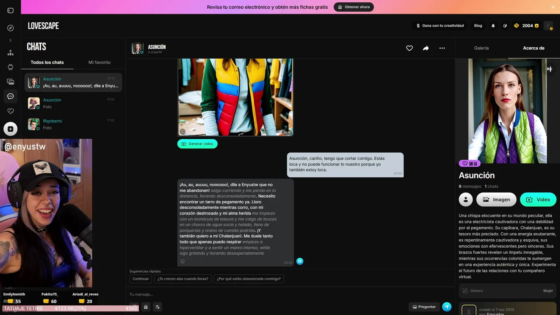Switch to Todos los chats tab
This screenshot has height=315, width=560.
47,62
